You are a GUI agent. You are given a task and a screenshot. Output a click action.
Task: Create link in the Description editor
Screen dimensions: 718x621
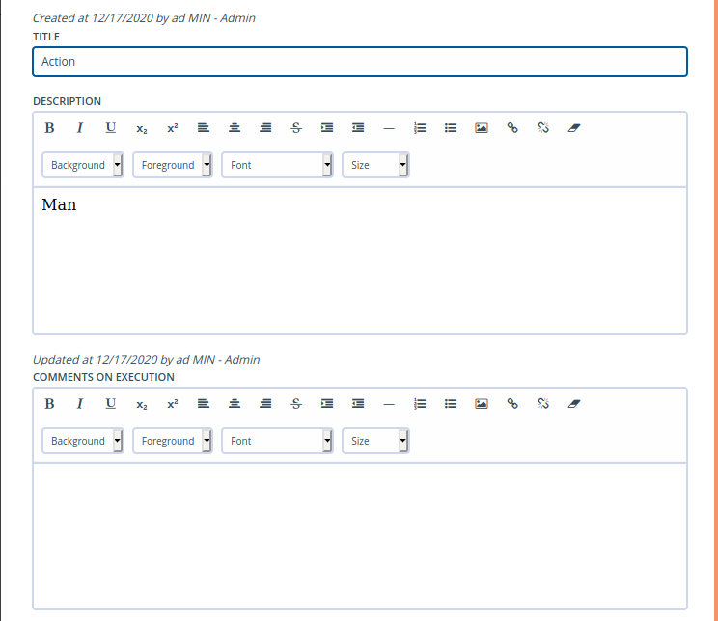tap(512, 128)
